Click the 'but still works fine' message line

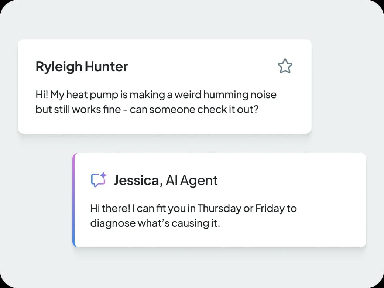point(147,109)
